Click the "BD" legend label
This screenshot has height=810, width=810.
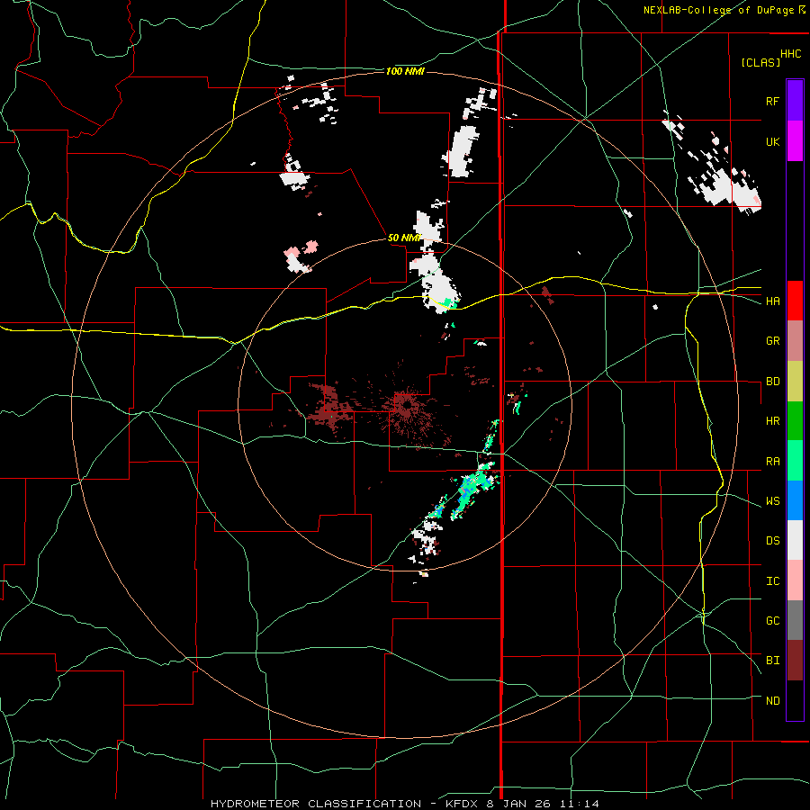click(772, 382)
